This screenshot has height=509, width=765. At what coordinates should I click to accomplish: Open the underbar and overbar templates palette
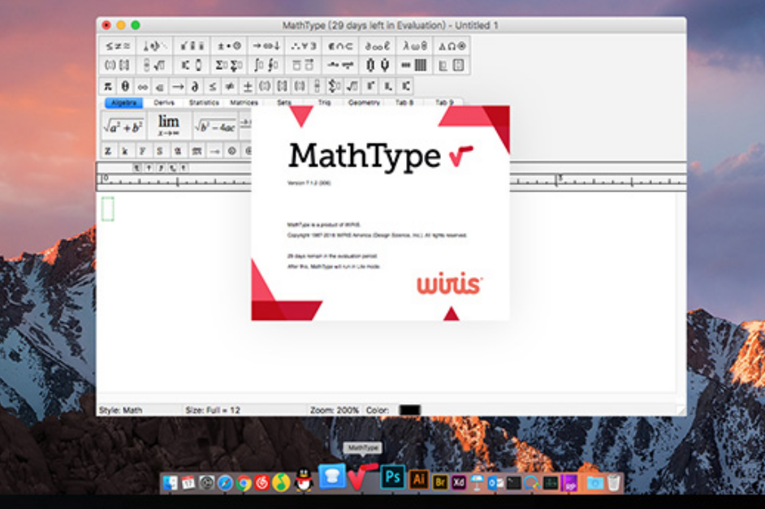[303, 65]
